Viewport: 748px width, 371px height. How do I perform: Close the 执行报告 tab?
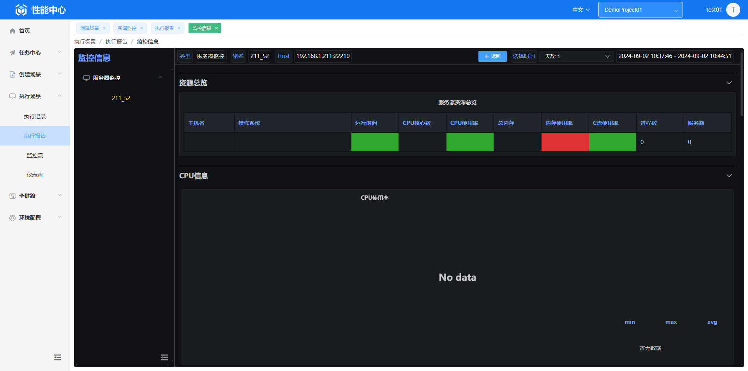(179, 28)
